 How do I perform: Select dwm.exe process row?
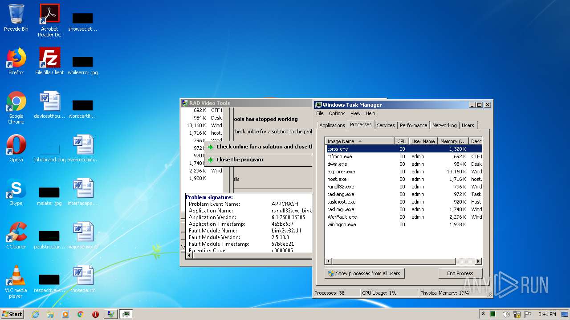(x=403, y=164)
